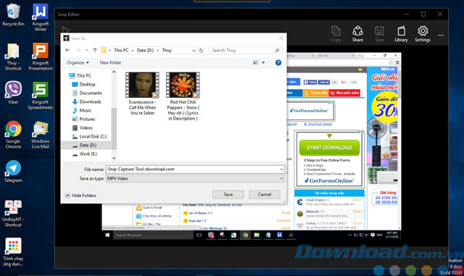Click START DOWNLOAD in the captured webpage
Image resolution: width=464 pixels, height=276 pixels.
329,148
